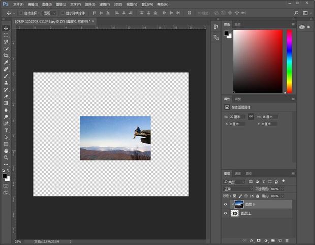Viewport: 315px width, 245px height.
Task: Add a new adjustment layer
Action: pos(266,240)
